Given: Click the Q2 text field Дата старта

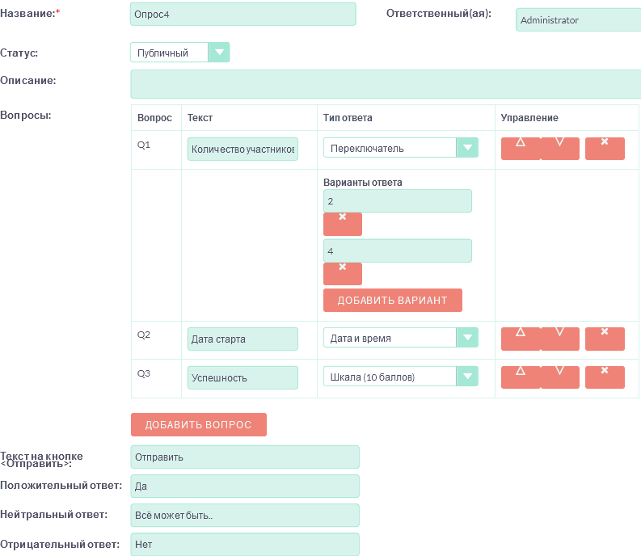Looking at the screenshot, I should [242, 339].
